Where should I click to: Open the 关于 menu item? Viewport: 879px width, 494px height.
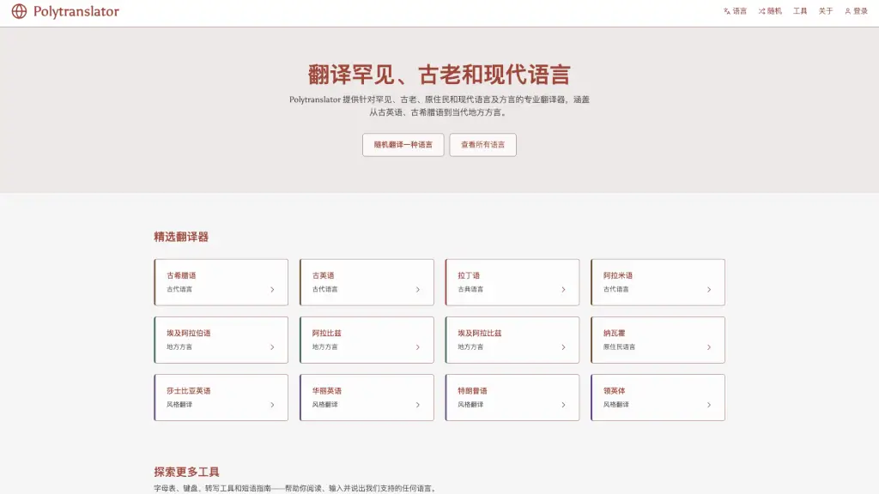point(826,11)
